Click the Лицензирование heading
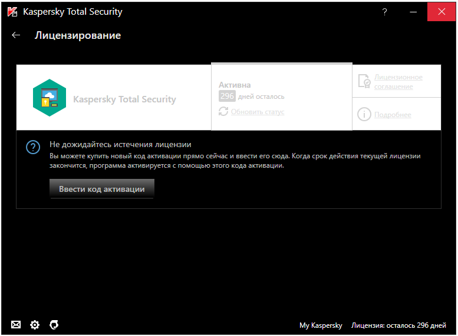The width and height of the screenshot is (458, 336). click(78, 35)
